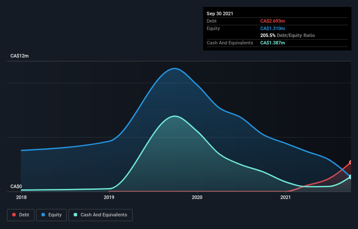Click the 2018 x-axis label
This screenshot has width=358, height=229.
[x=21, y=197]
